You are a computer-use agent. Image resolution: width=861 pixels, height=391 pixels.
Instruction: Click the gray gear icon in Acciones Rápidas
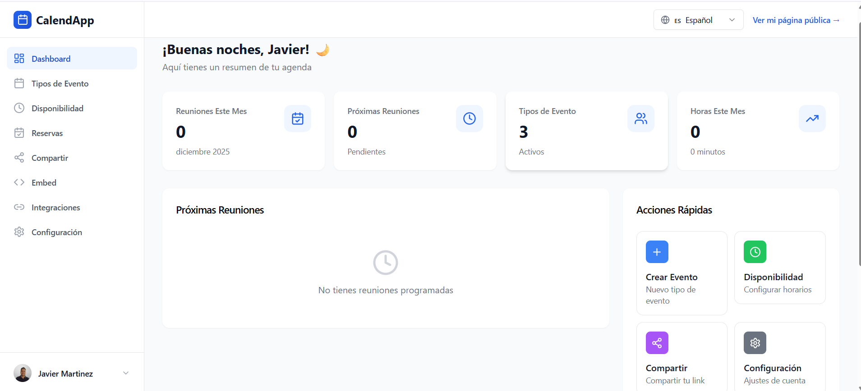click(755, 343)
